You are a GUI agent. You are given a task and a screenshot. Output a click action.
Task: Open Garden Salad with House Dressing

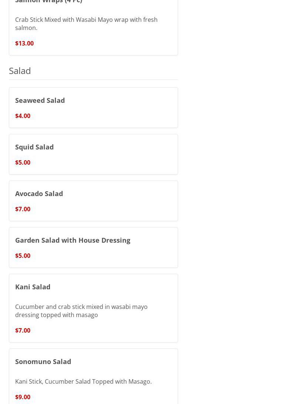[73, 240]
